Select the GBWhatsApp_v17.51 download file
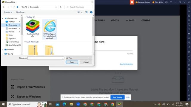This screenshot has width=191, height=107. pyautogui.click(x=50, y=29)
